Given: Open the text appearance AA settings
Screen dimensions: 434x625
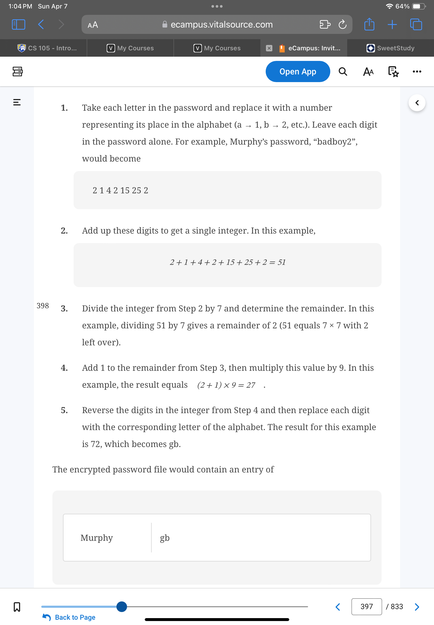Looking at the screenshot, I should click(x=368, y=72).
